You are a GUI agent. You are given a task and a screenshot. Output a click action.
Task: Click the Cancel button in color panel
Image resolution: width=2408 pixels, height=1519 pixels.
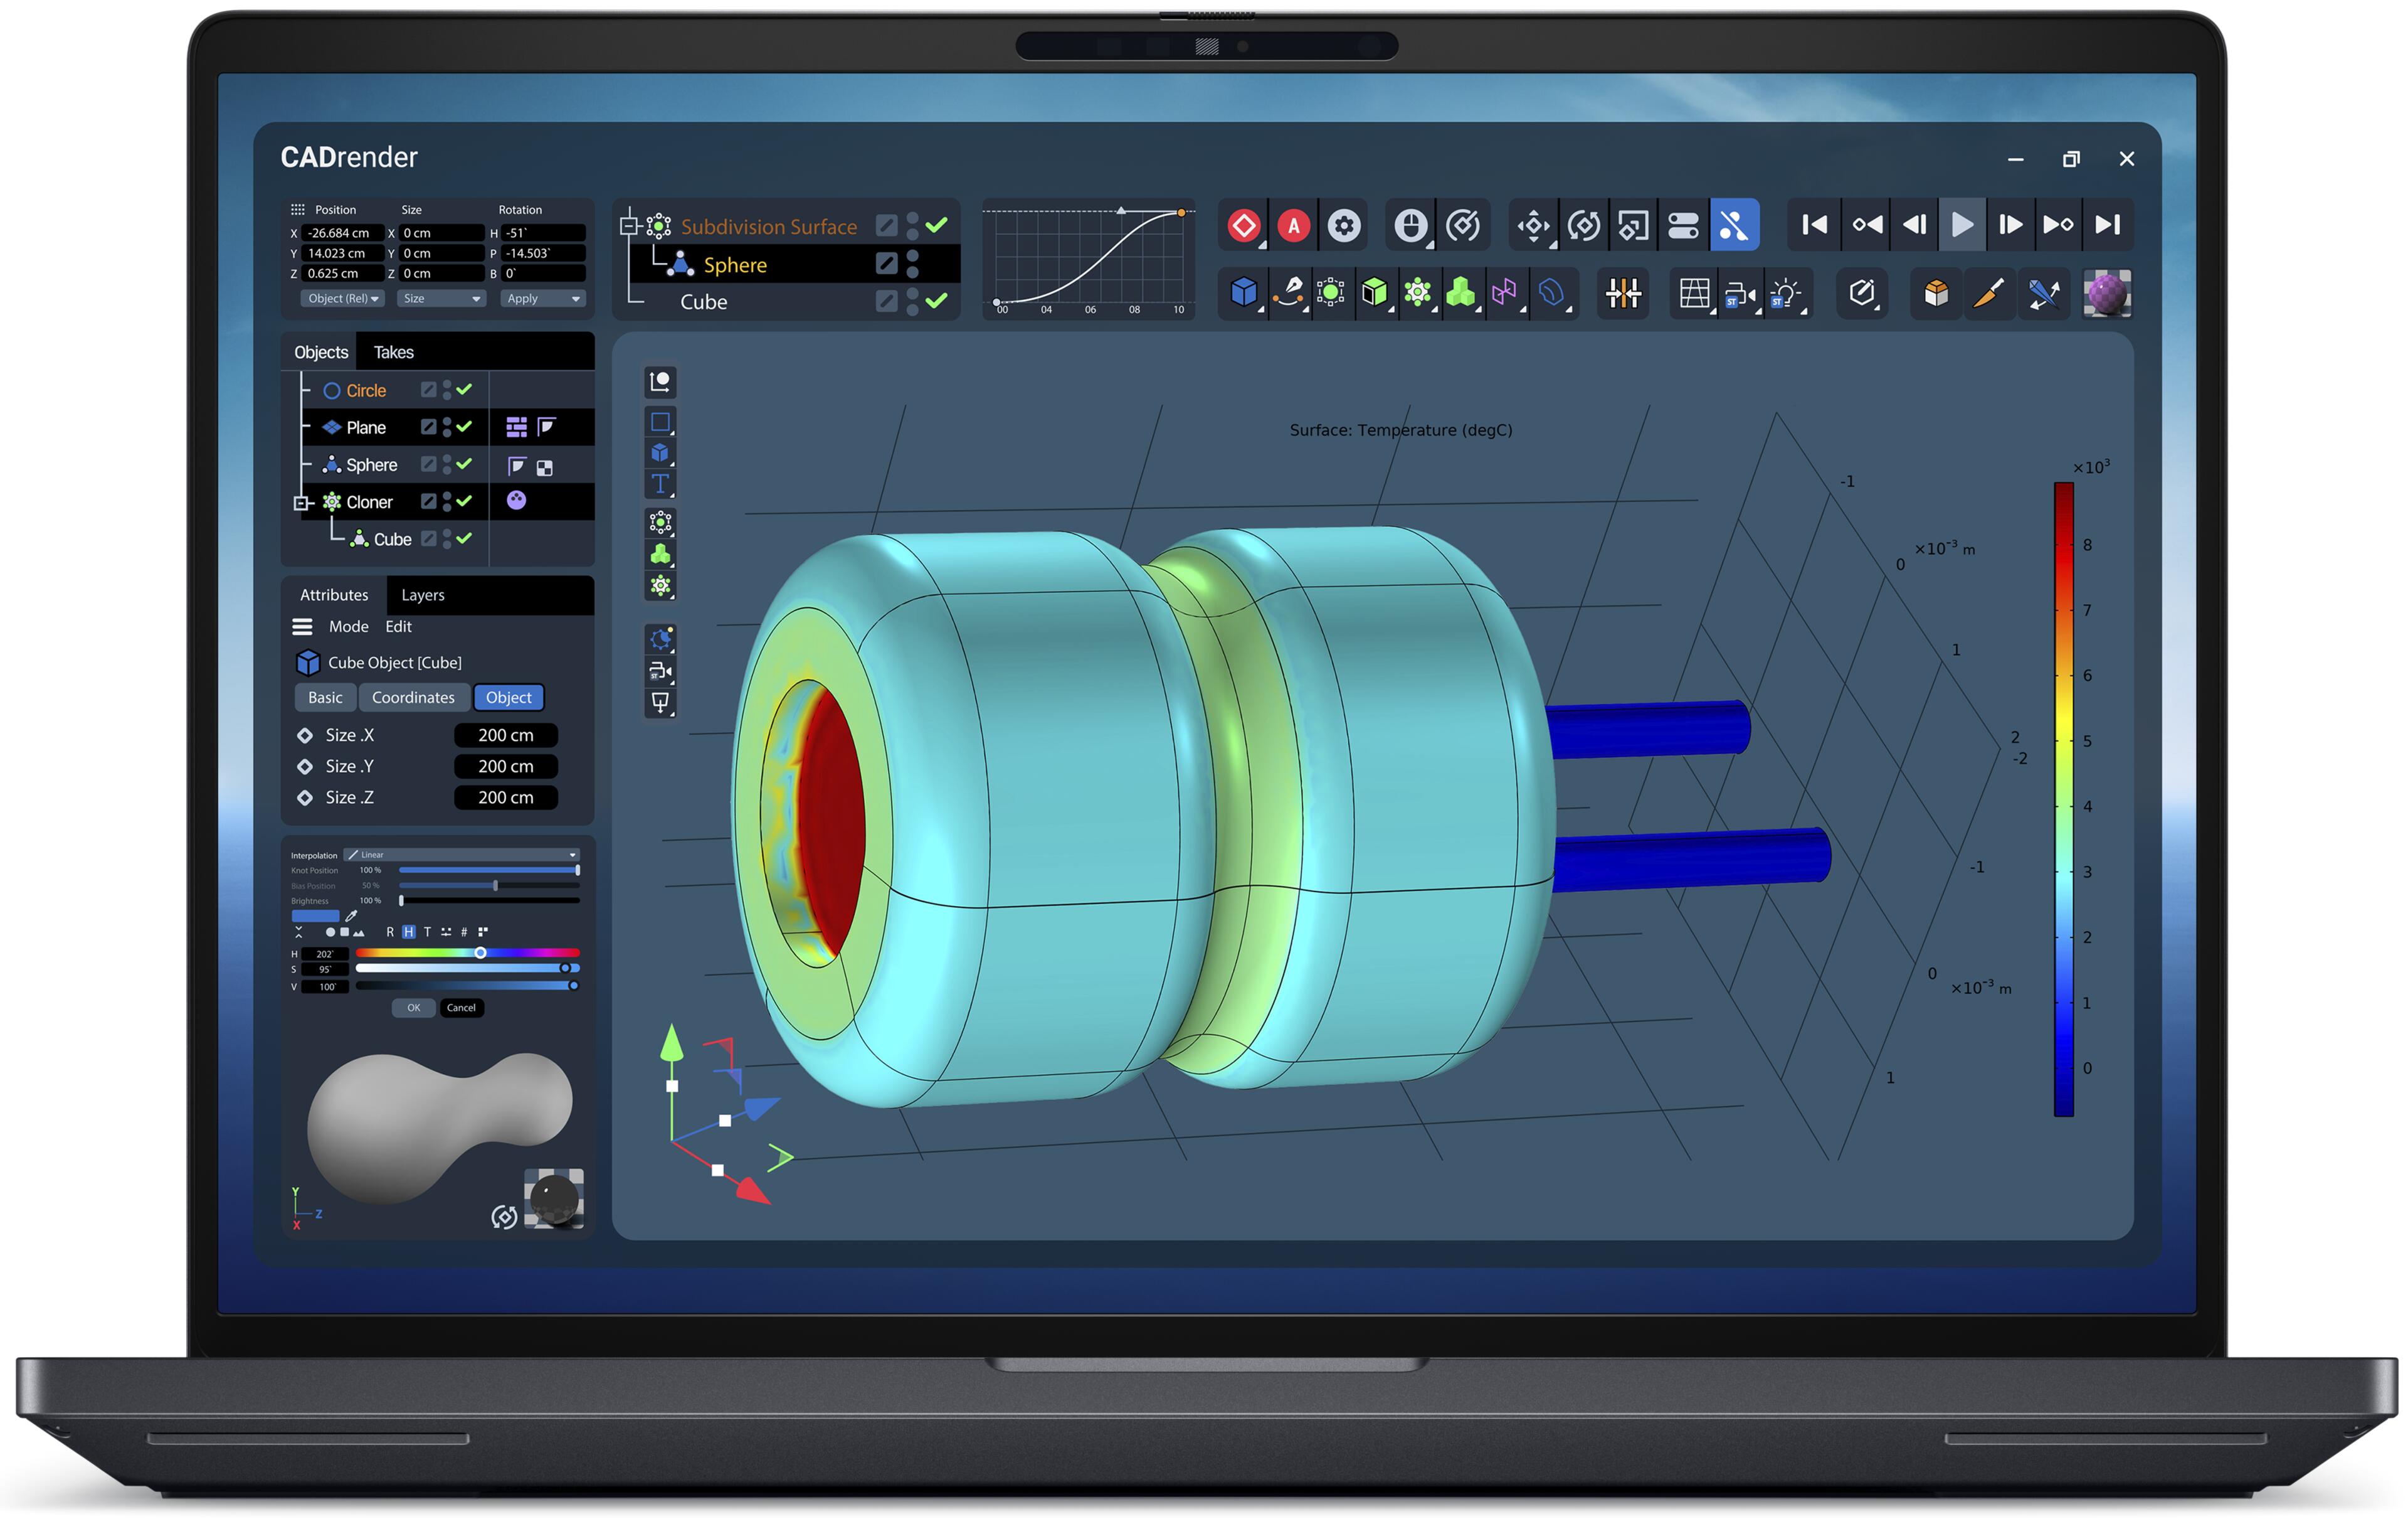(461, 1008)
